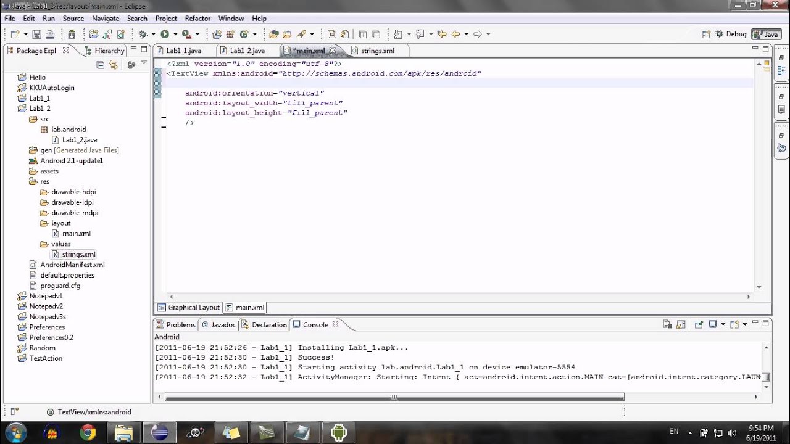
Task: Click the New Java Project icon
Action: (x=217, y=35)
